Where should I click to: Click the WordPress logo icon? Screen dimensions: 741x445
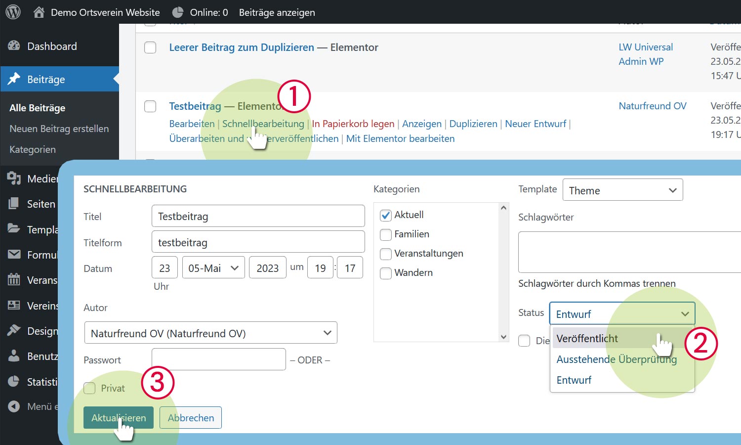tap(13, 12)
